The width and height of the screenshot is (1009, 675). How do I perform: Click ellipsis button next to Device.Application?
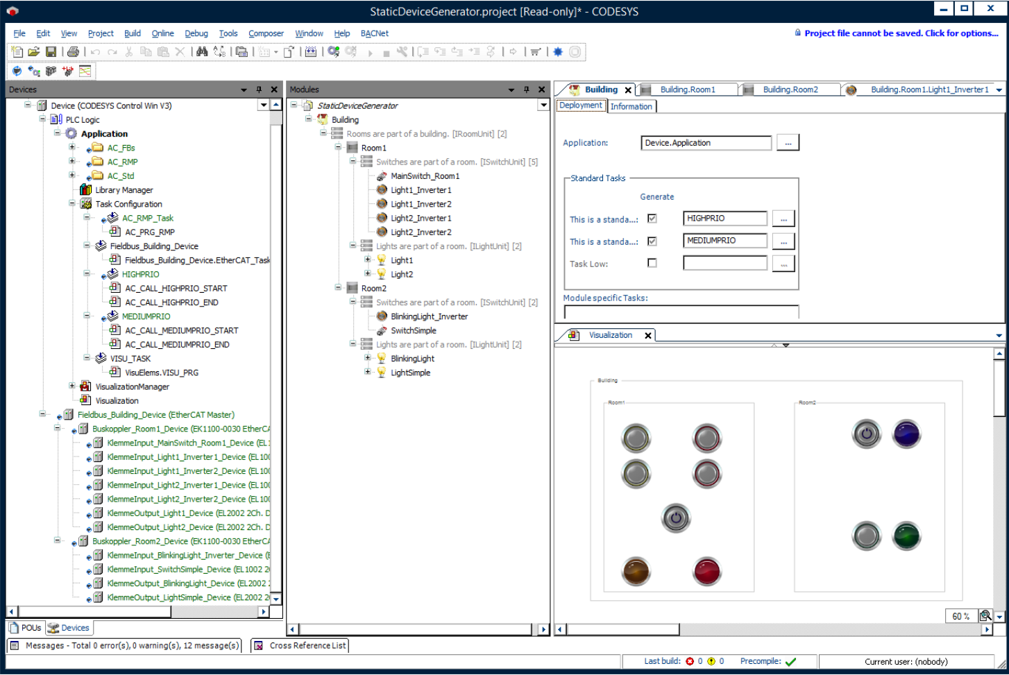tap(788, 142)
